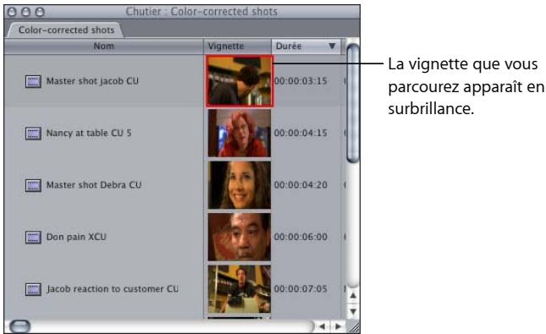Screen dimensions: 546x334
Task: Click the vertical scroll down arrow
Action: coord(353,311)
